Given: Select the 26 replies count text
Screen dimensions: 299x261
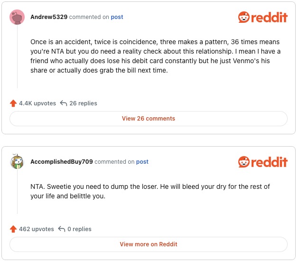Looking at the screenshot, I should pos(83,103).
